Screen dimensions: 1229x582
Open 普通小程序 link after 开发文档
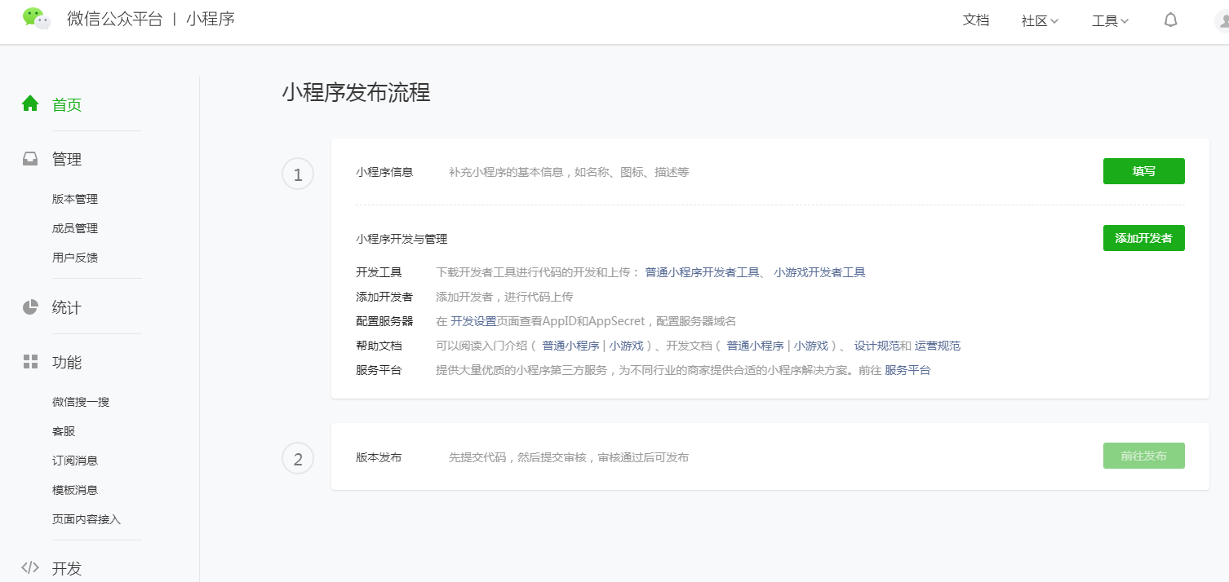755,346
